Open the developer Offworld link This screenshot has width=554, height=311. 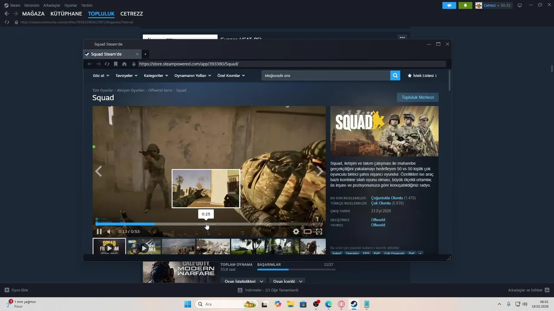[378, 220]
